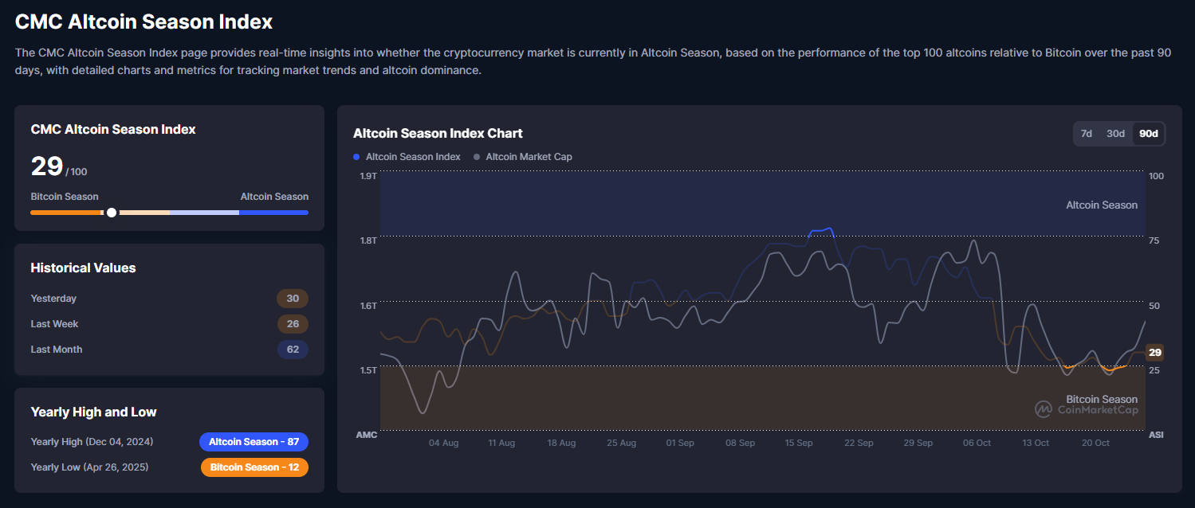Click the Last Week value badge 26
1195x508 pixels.
(293, 324)
